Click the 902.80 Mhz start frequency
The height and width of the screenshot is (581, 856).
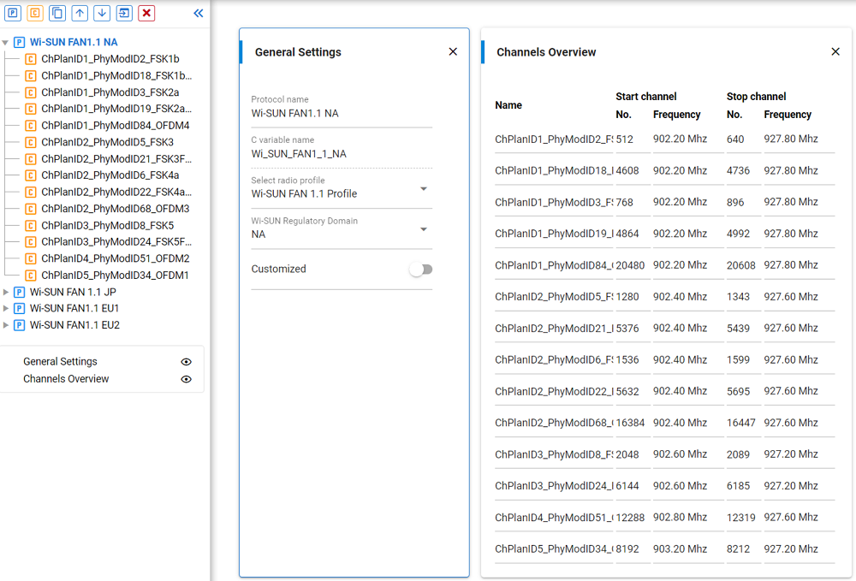tap(680, 517)
